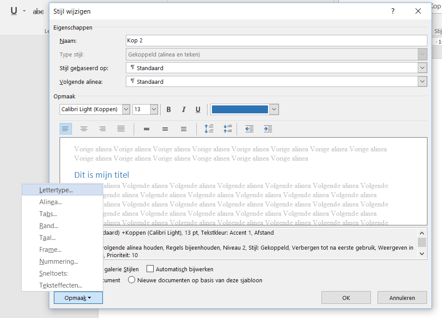Toggle Italic formatting in the style dialog

183,109
